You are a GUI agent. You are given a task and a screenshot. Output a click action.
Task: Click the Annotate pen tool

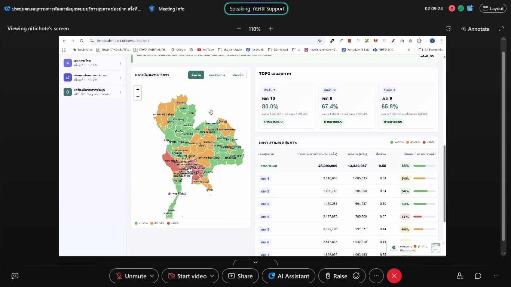[x=475, y=29]
